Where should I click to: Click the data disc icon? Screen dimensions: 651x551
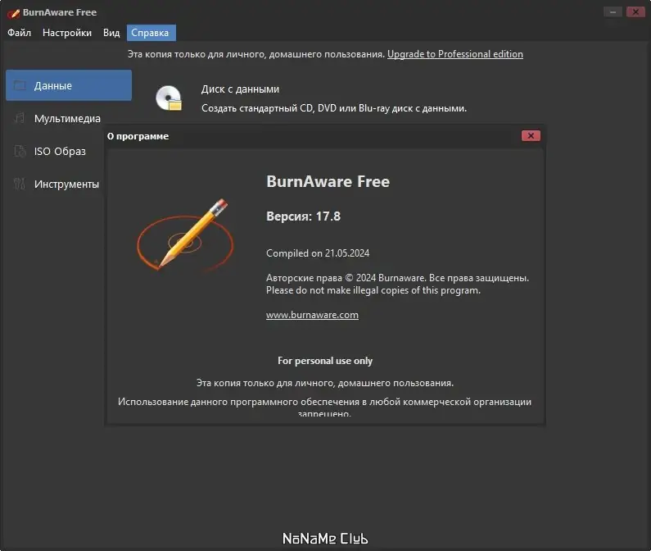169,98
